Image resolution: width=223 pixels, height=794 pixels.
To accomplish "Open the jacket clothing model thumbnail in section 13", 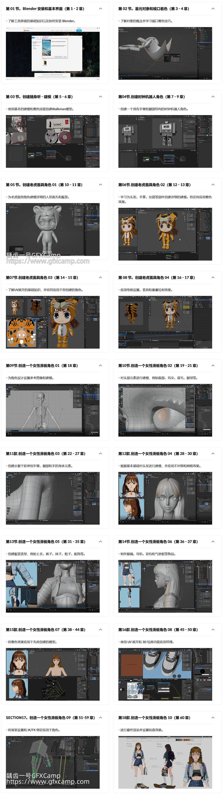I will pyautogui.click(x=53, y=587).
